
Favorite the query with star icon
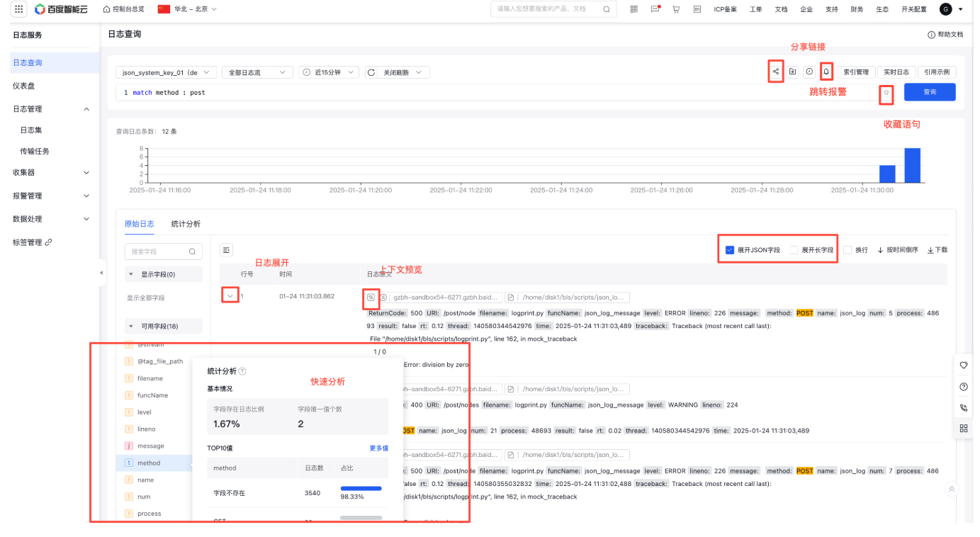[x=886, y=93]
